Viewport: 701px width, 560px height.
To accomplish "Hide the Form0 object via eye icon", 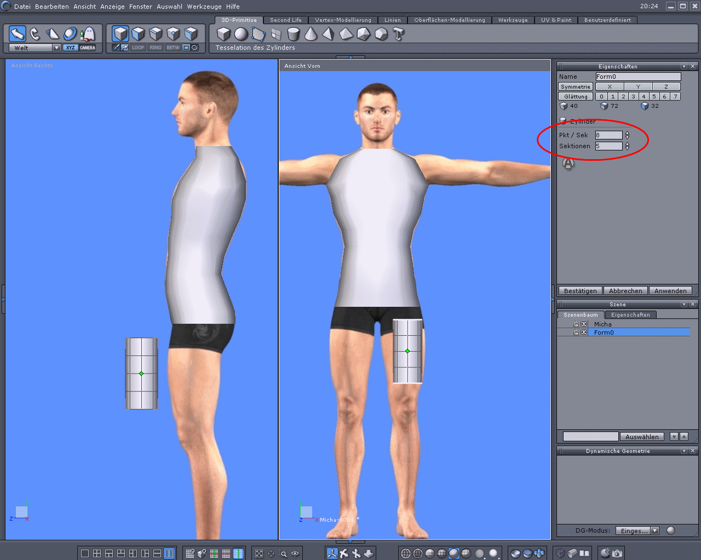I will pos(584,332).
